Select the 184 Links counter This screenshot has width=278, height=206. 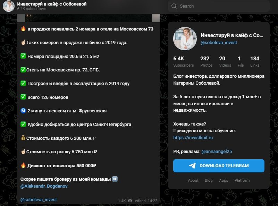[255, 61]
